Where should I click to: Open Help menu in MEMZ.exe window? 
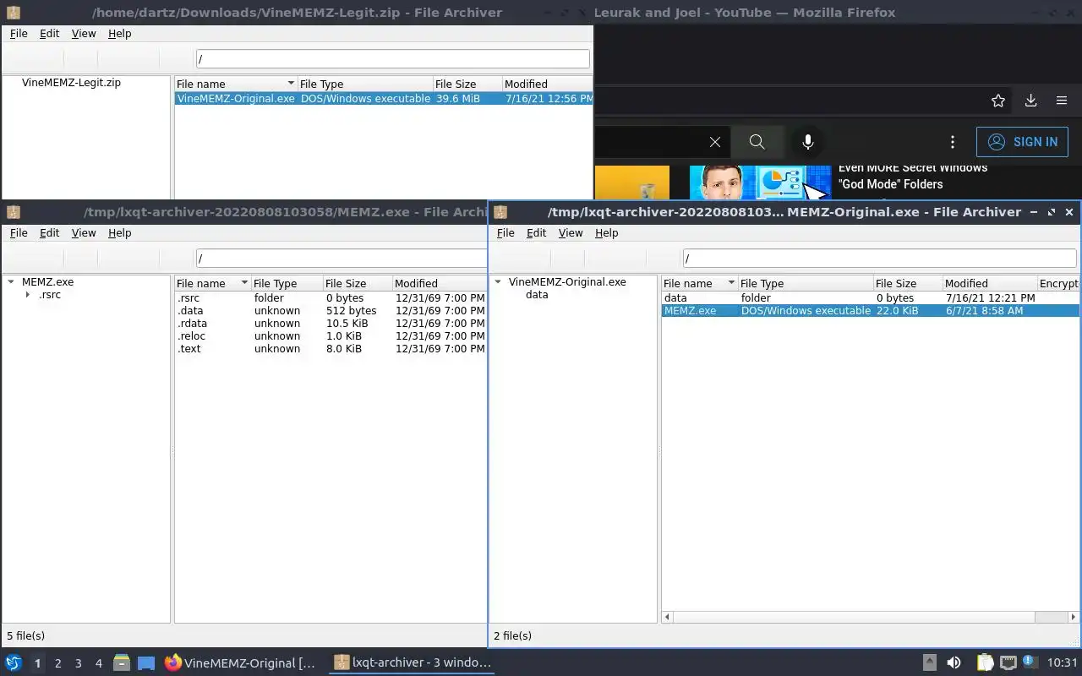[x=120, y=233]
